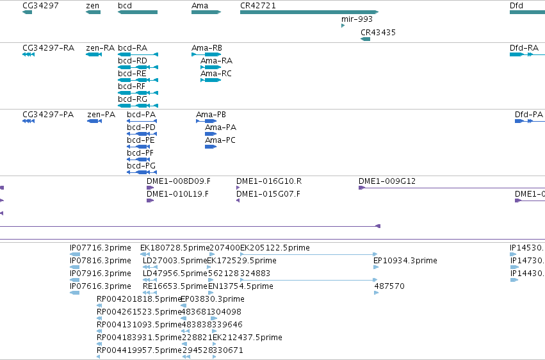Click the CG34297 gene glyph
The height and width of the screenshot is (360, 545).
[27, 12]
